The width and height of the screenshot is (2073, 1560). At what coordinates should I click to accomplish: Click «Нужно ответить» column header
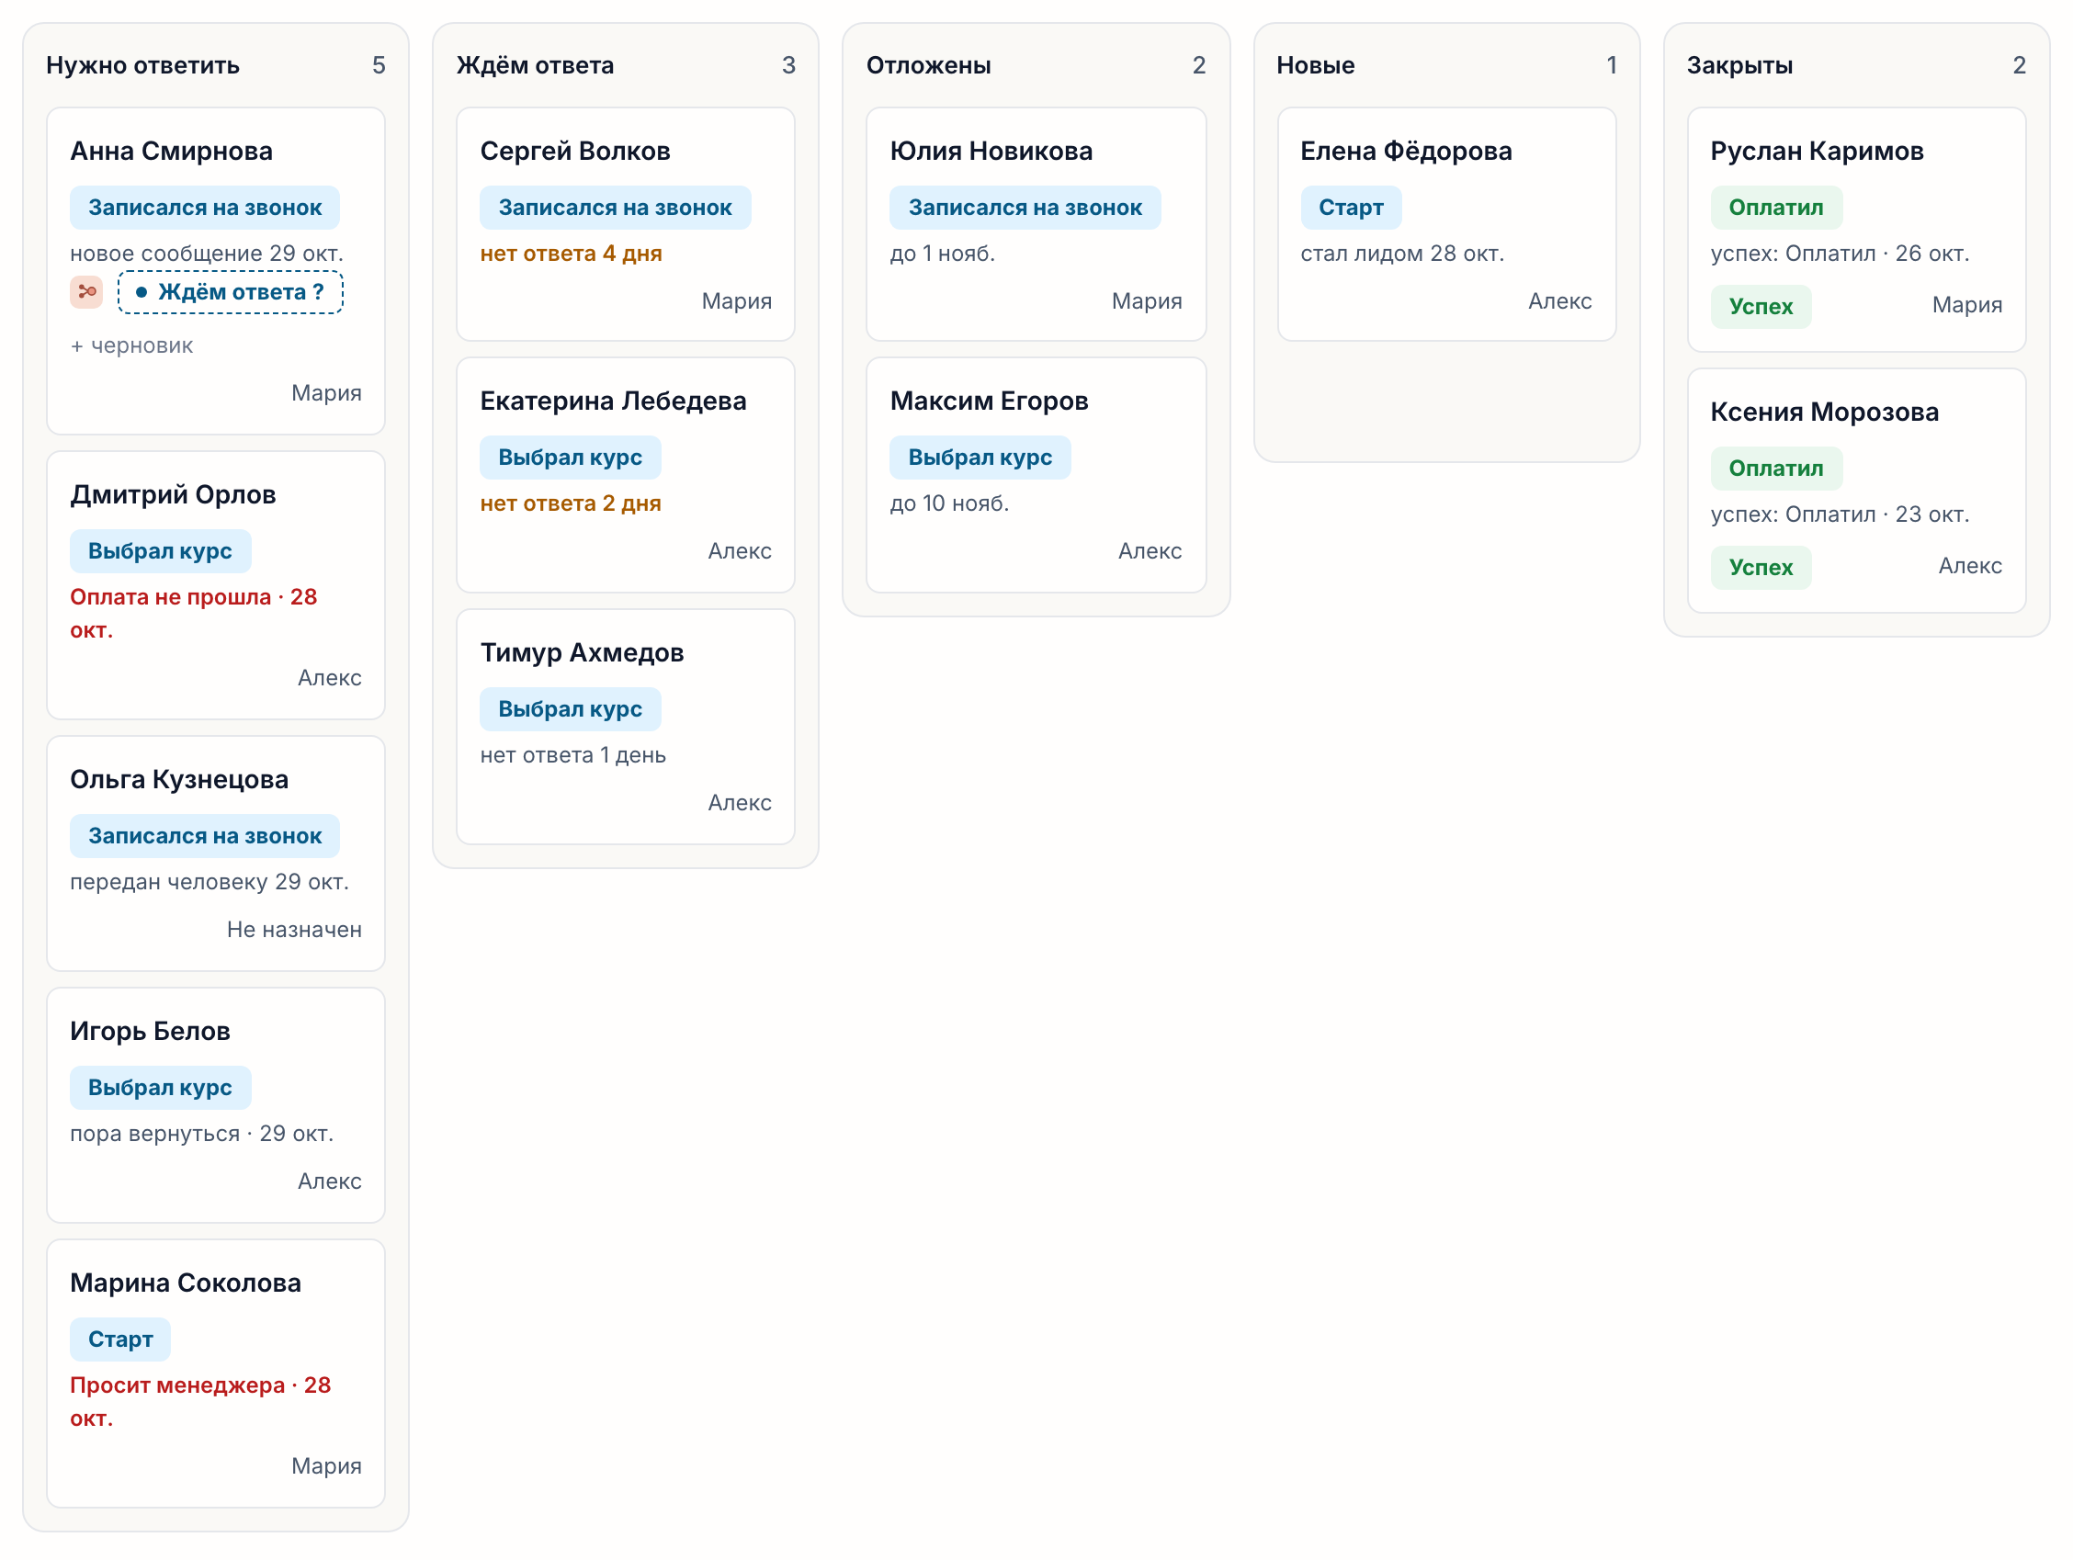(143, 65)
